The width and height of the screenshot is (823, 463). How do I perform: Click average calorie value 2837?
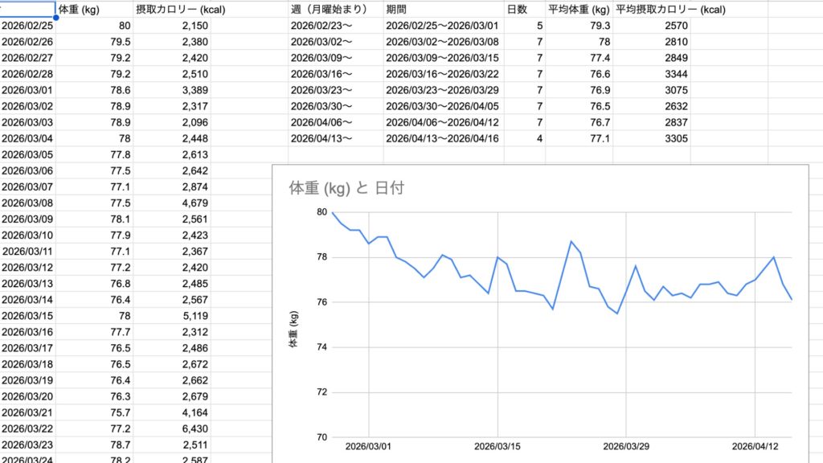tap(651, 122)
